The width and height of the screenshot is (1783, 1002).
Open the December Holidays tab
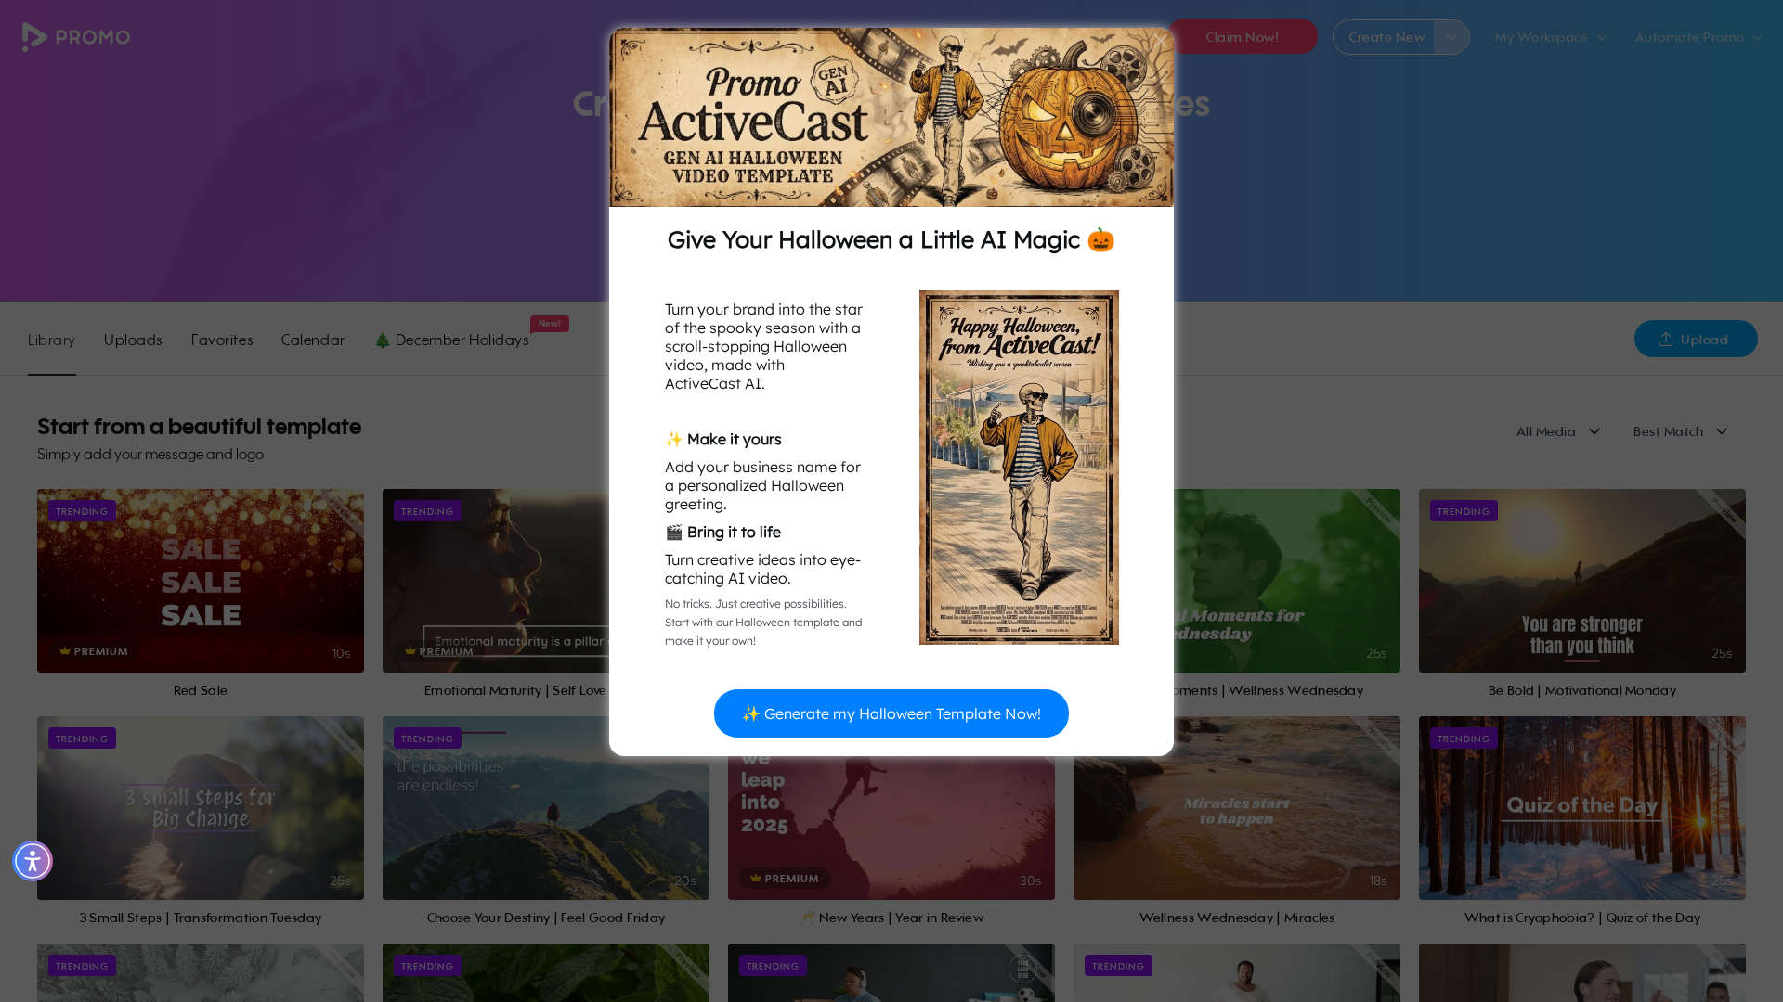pyautogui.click(x=452, y=340)
